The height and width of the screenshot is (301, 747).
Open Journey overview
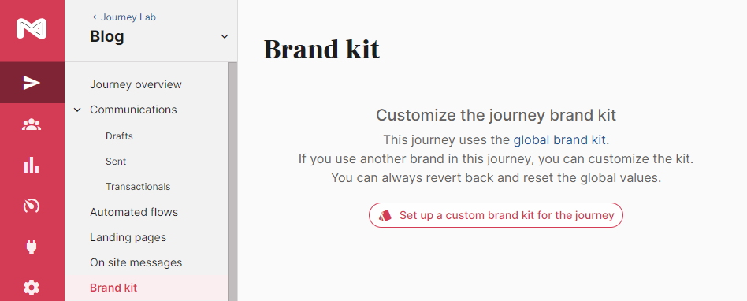[136, 84]
